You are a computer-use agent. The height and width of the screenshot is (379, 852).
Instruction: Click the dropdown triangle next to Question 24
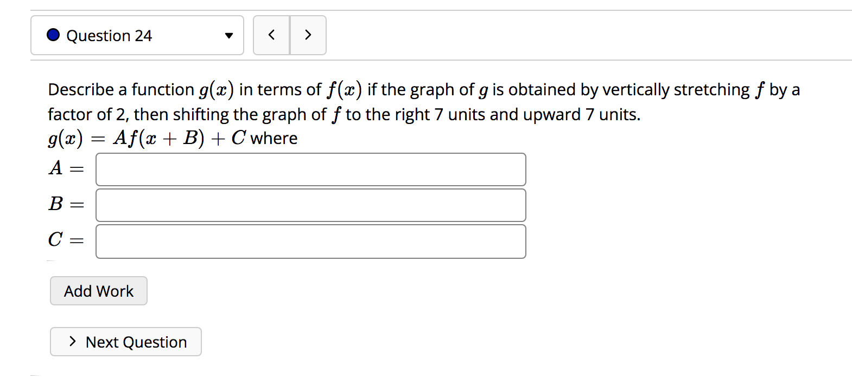[228, 35]
